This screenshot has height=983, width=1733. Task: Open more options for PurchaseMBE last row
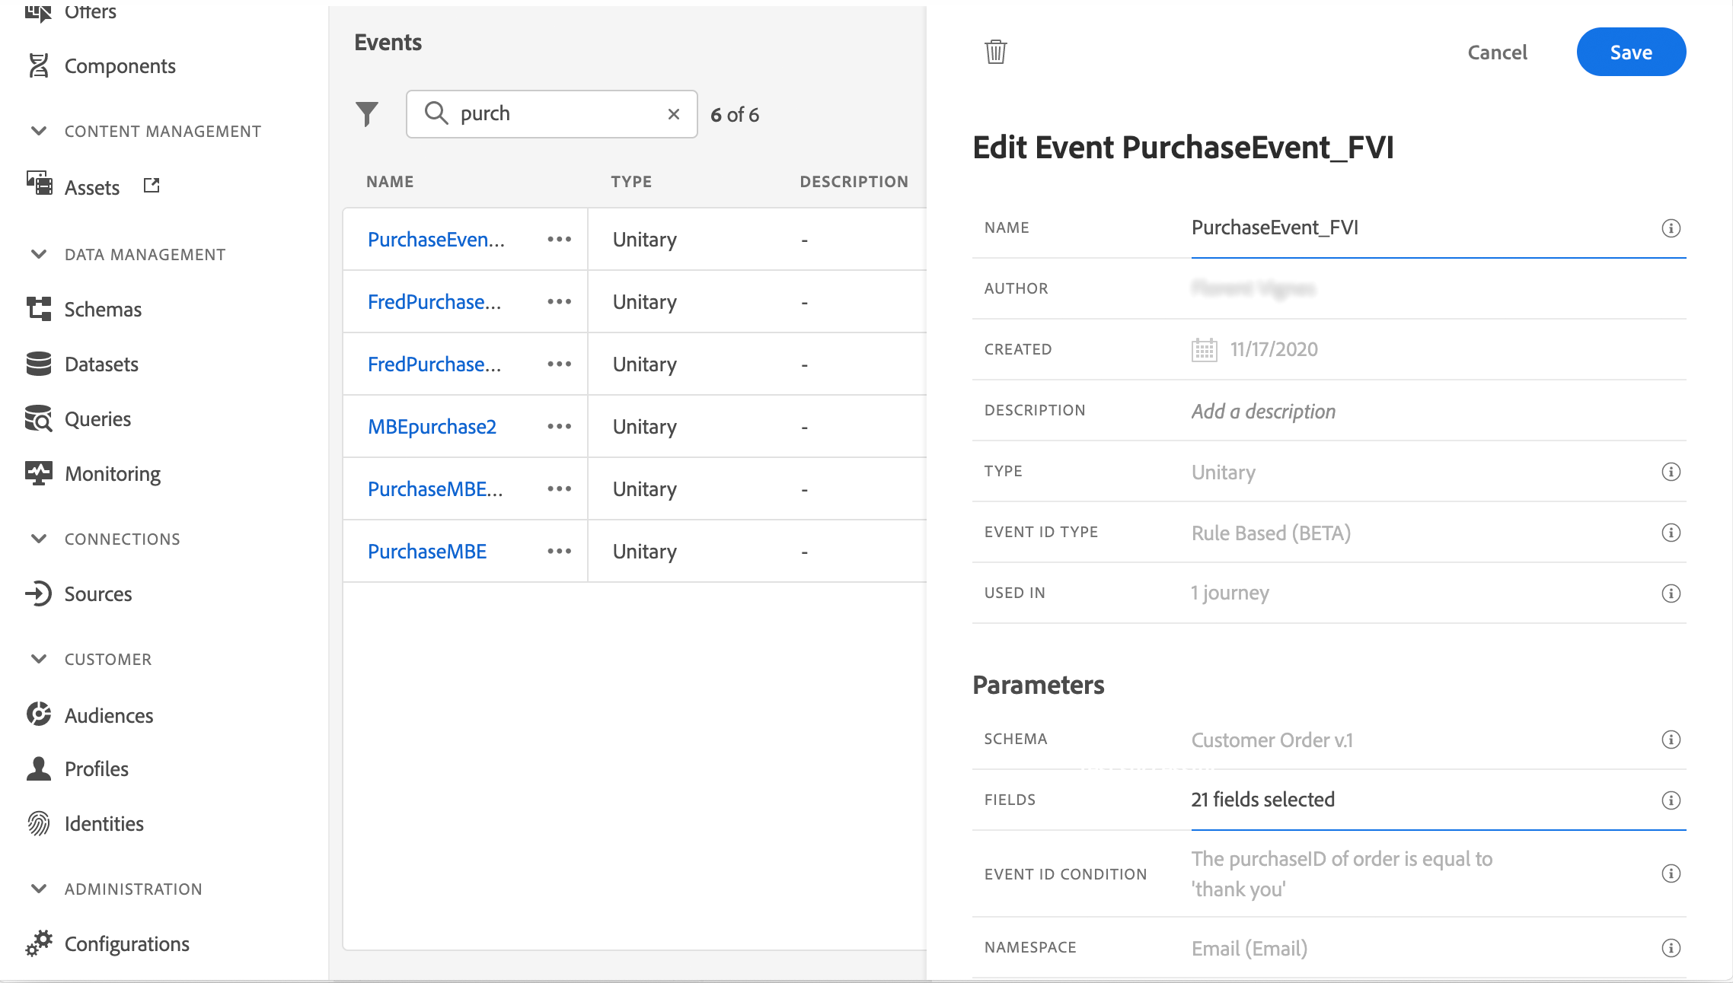tap(559, 552)
